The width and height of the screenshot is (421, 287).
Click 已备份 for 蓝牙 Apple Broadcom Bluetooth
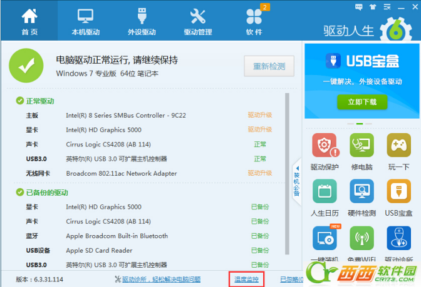pos(260,236)
